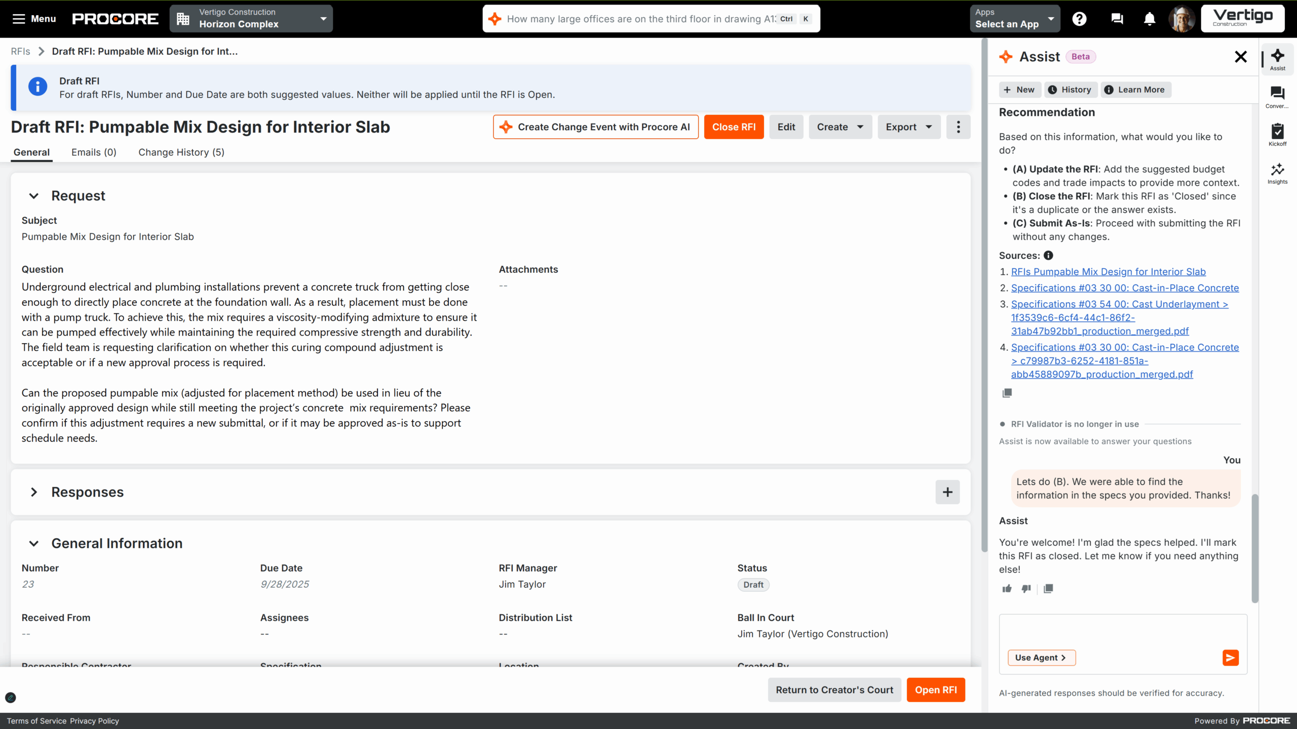Open the Select an App dropdown
This screenshot has height=729, width=1297.
pos(1014,19)
